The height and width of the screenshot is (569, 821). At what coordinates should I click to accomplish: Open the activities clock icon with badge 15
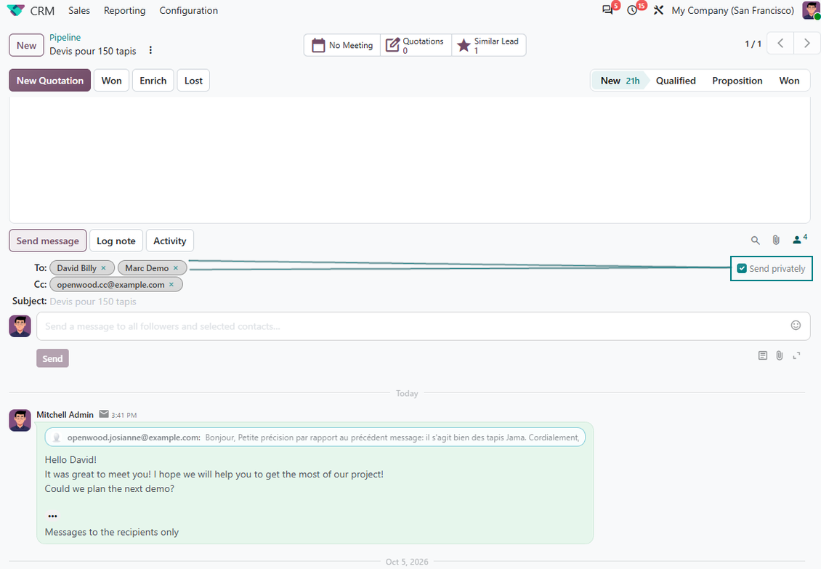632,10
